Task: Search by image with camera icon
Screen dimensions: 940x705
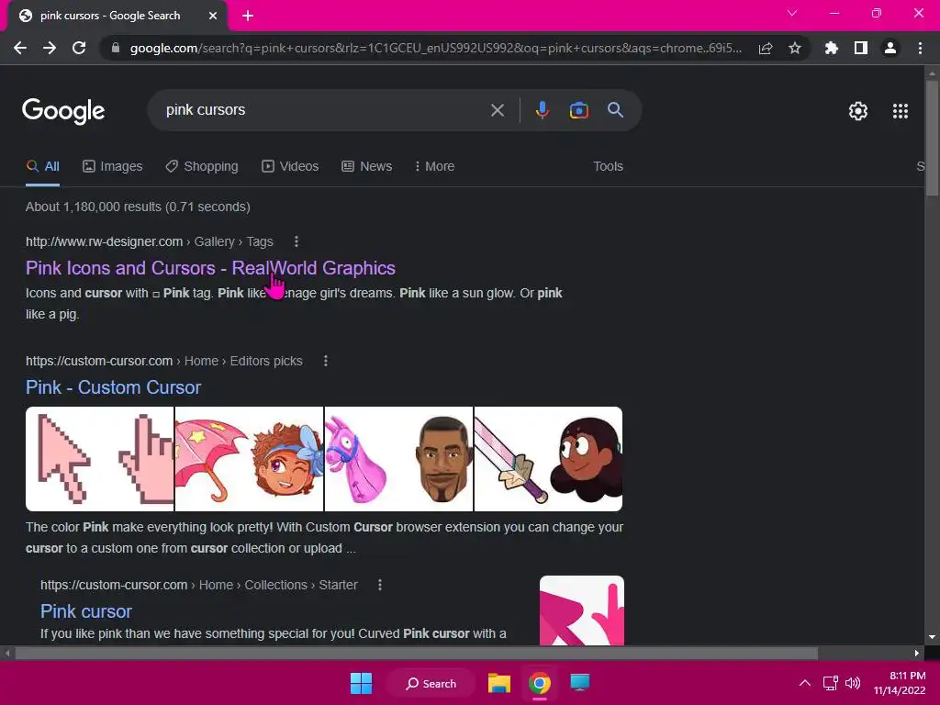Action: [578, 110]
